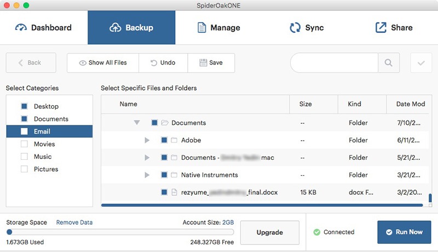The height and width of the screenshot is (252, 438).
Task: Click the Save button
Action: [x=211, y=63]
